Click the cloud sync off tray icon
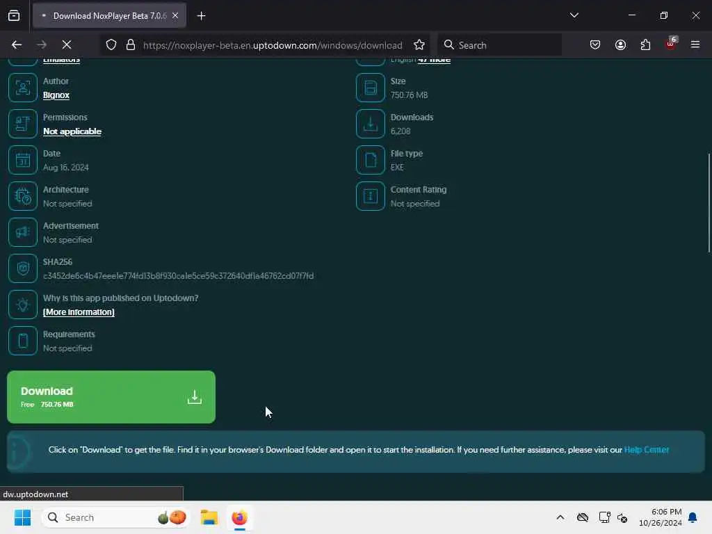 583,517
